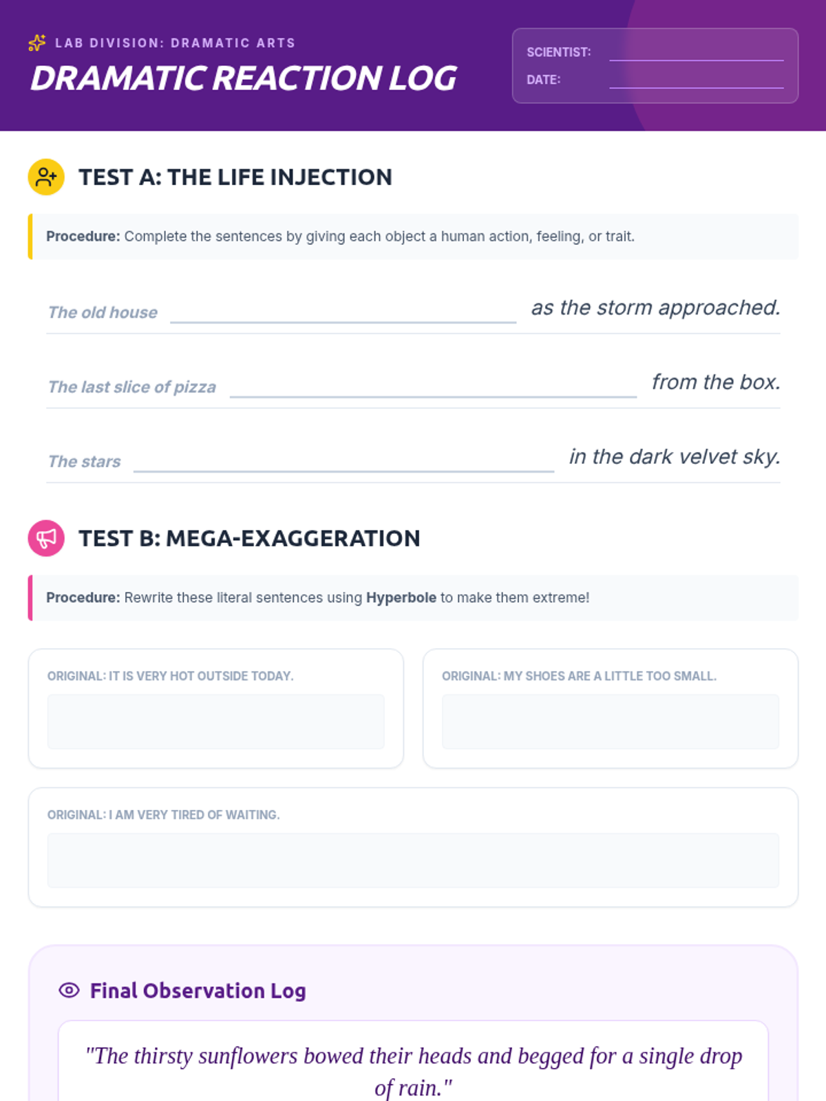This screenshot has height=1101, width=826.
Task: Click the answer box under 'very hot outside today'
Action: pyautogui.click(x=215, y=722)
